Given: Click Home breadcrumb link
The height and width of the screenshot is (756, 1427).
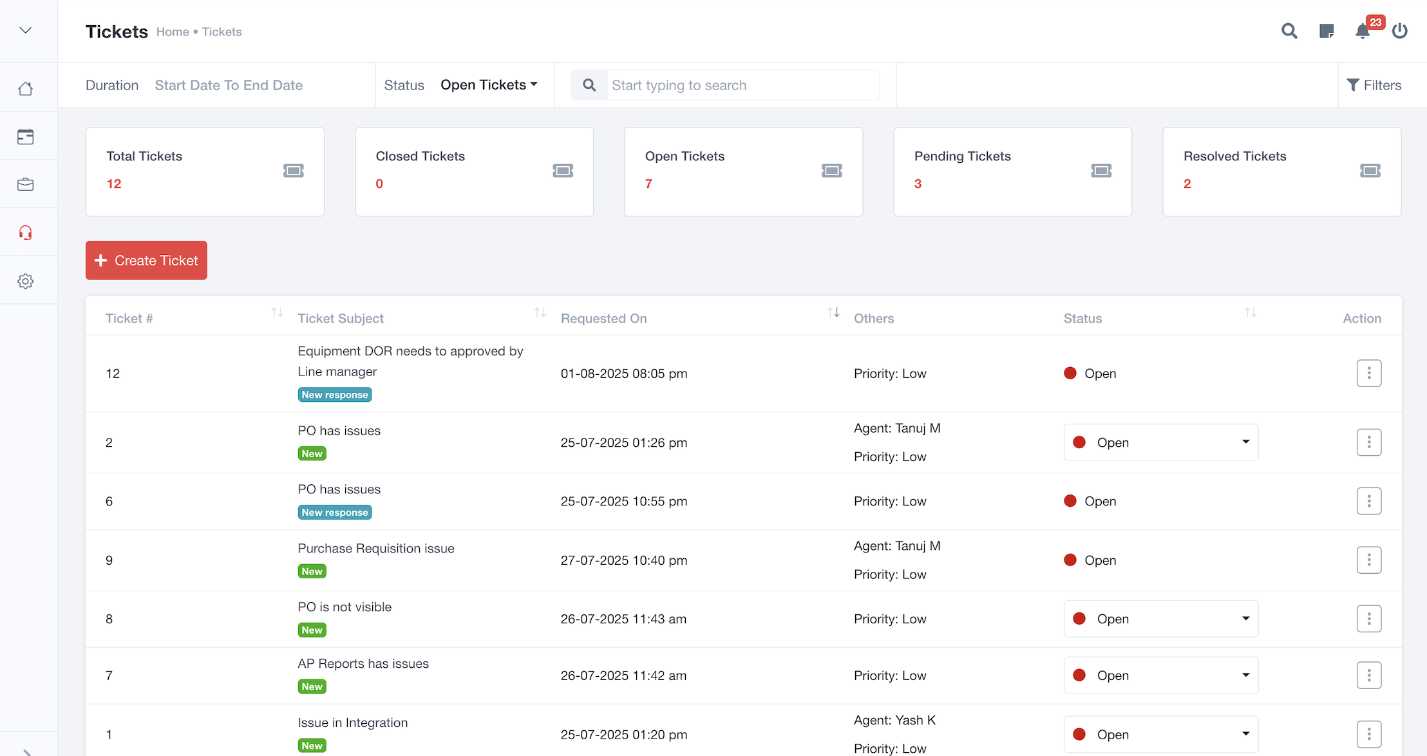Looking at the screenshot, I should (173, 32).
